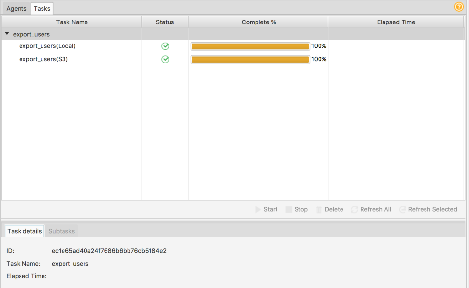Click the green status checkmark for export_users(Local)
This screenshot has height=288, width=469.
(165, 46)
